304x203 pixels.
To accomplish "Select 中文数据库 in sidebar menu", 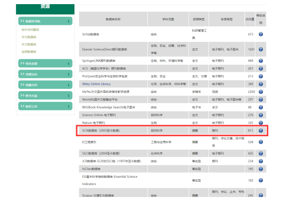I will coord(29,37).
